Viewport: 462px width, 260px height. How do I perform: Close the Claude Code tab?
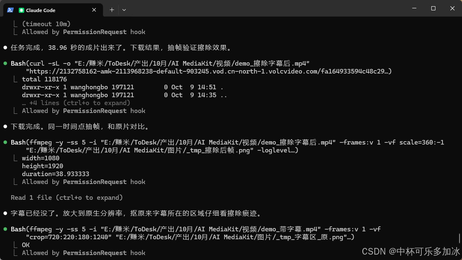pyautogui.click(x=94, y=10)
